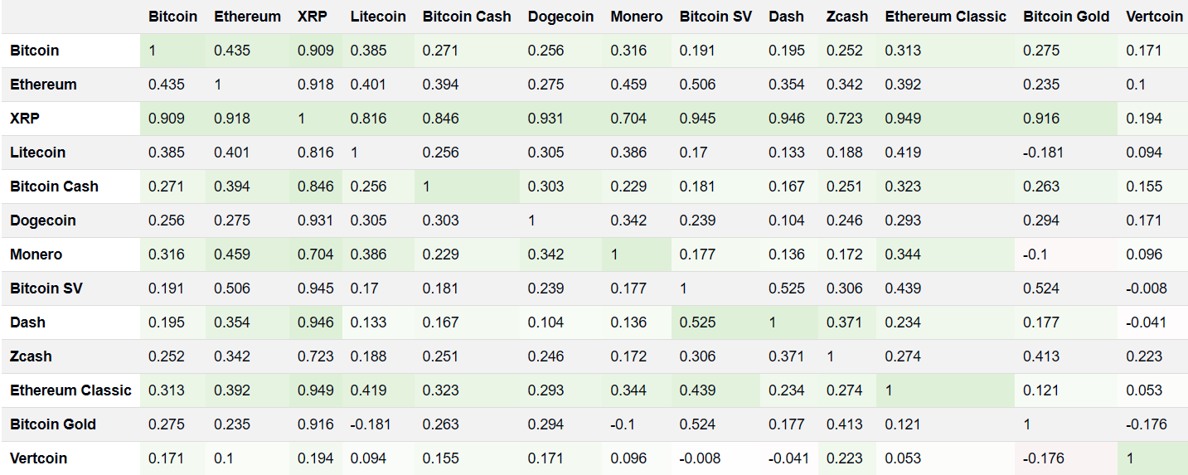The height and width of the screenshot is (475, 1188).
Task: Select the Dogecoin column header
Action: (560, 17)
